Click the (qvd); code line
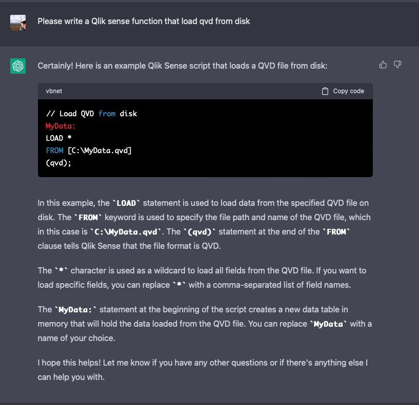The width and height of the screenshot is (419, 405). [x=58, y=163]
